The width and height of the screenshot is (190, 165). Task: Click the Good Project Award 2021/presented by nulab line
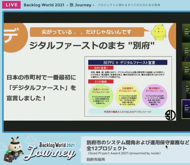(x=124, y=153)
